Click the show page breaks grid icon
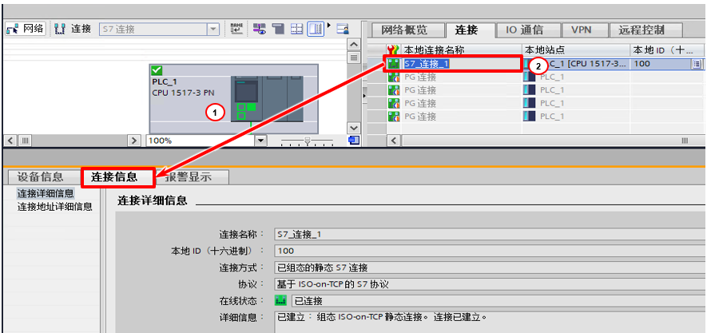Screen dimensions: 707x333 pyautogui.click(x=297, y=29)
